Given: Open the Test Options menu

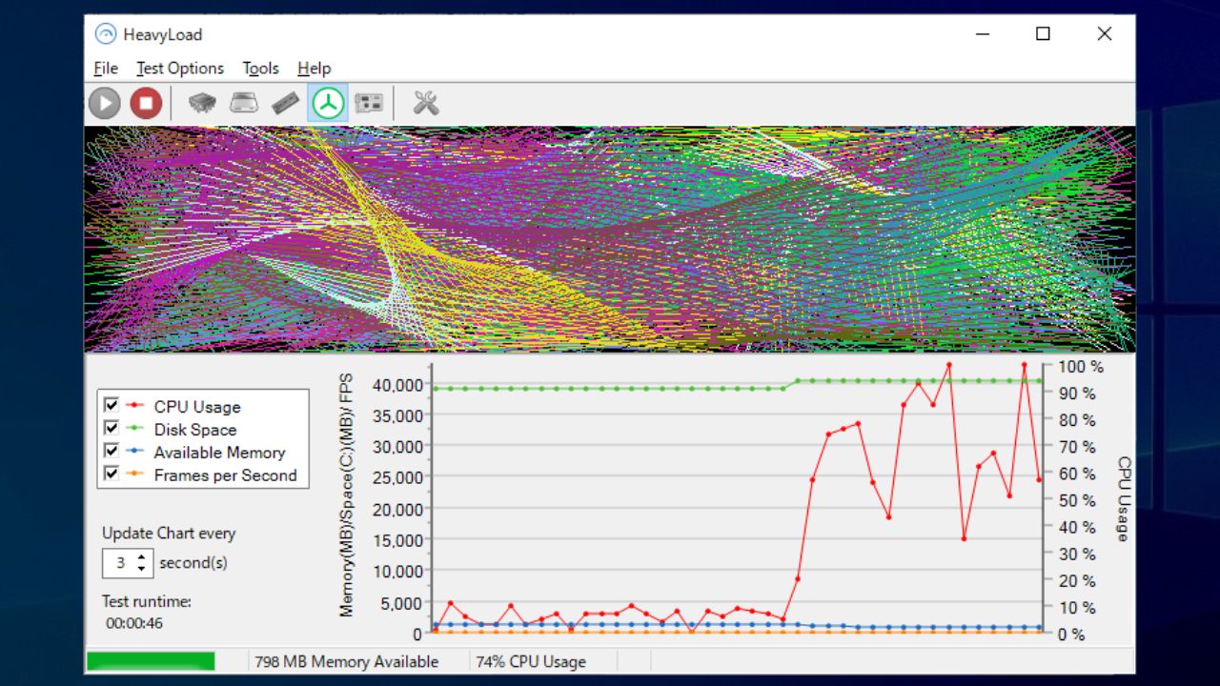Looking at the screenshot, I should pos(180,69).
